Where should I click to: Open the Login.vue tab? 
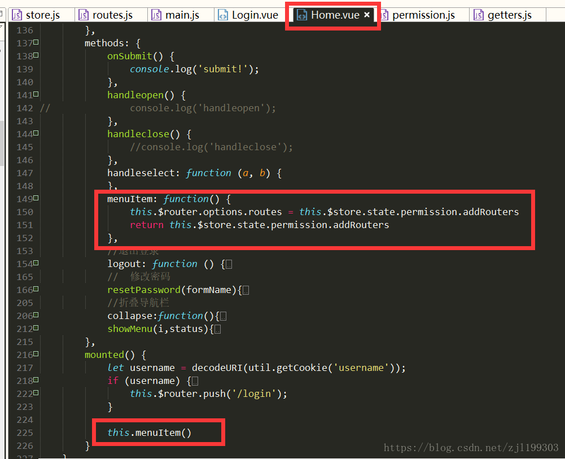tap(248, 15)
